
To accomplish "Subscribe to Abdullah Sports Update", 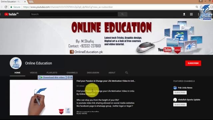I will pyautogui.click(x=180, y=104).
